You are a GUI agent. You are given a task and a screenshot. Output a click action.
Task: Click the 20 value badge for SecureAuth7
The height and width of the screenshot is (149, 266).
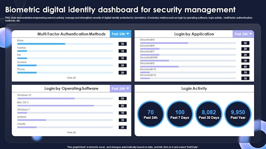point(245,55)
